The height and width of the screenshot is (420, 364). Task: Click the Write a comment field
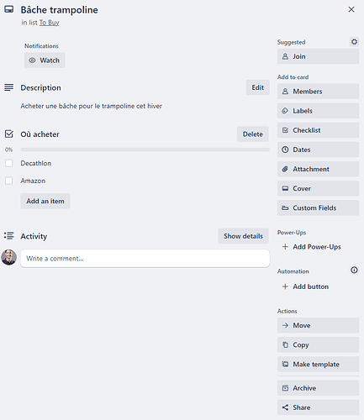coord(145,259)
